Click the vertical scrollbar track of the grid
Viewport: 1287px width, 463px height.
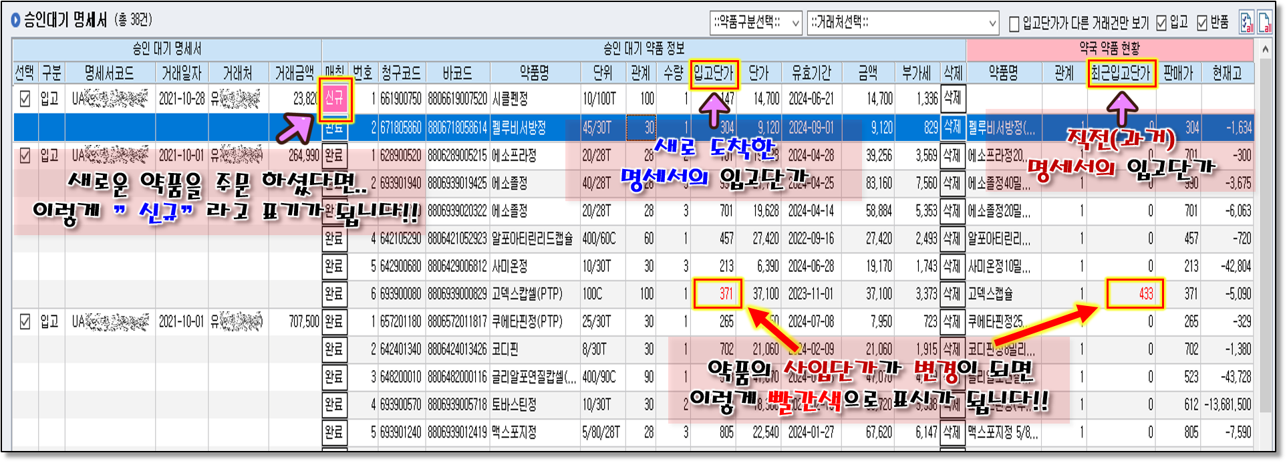click(1265, 267)
